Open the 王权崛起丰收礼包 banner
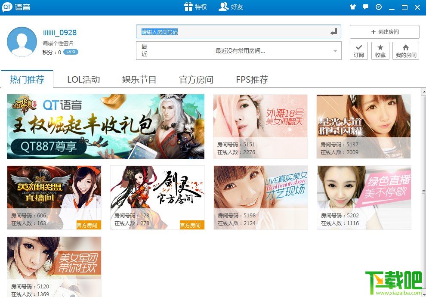Image resolution: width=426 pixels, height=297 pixels. tap(106, 127)
